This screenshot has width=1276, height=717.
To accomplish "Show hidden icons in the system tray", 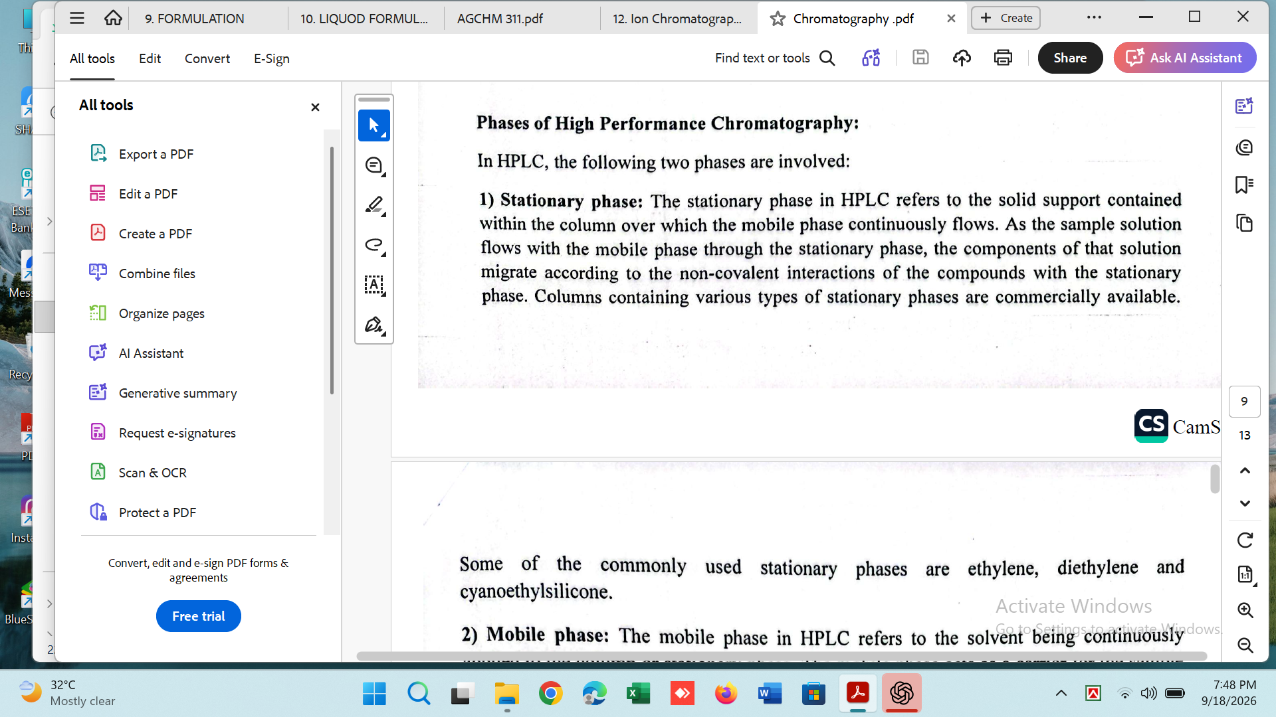I will point(1061,693).
